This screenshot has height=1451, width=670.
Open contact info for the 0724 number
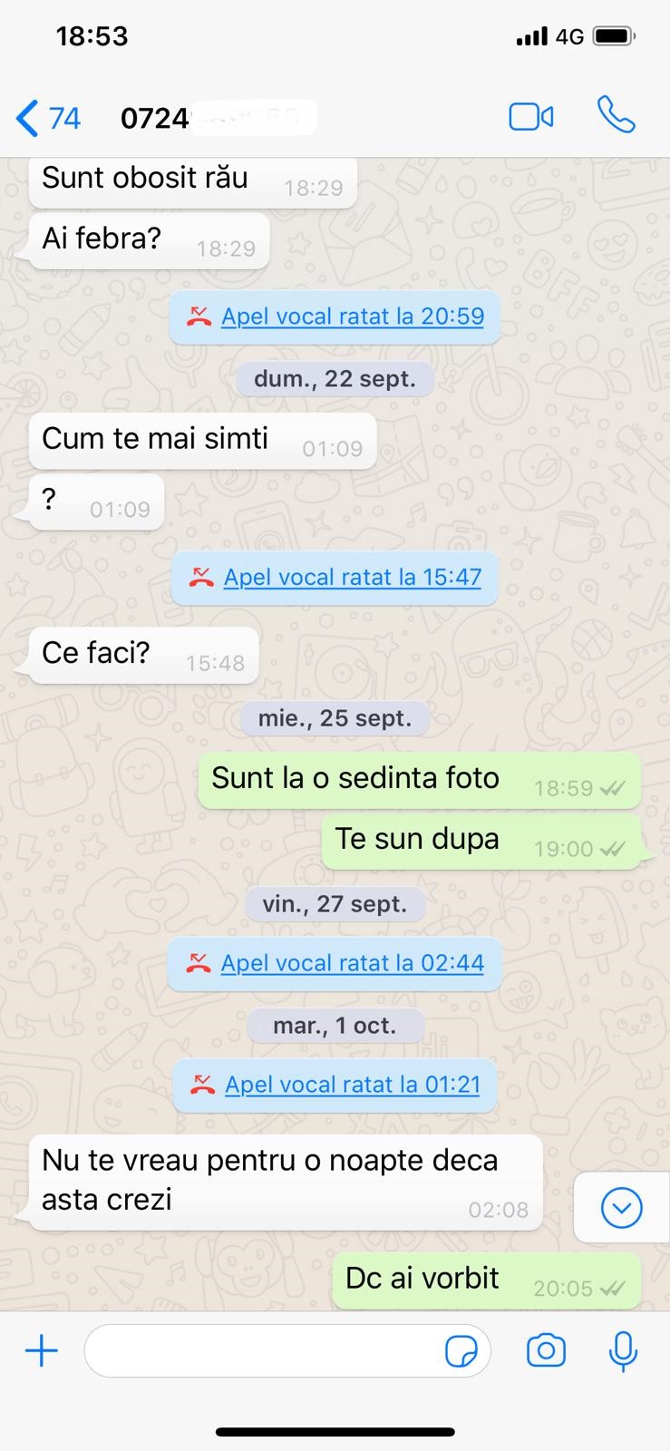point(218,118)
